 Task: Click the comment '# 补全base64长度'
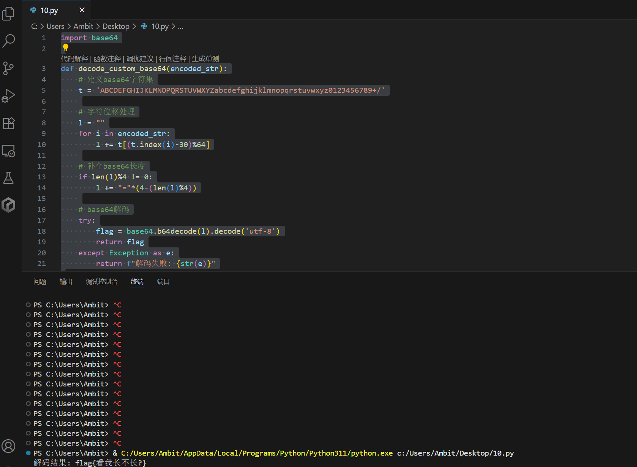pyautogui.click(x=112, y=166)
